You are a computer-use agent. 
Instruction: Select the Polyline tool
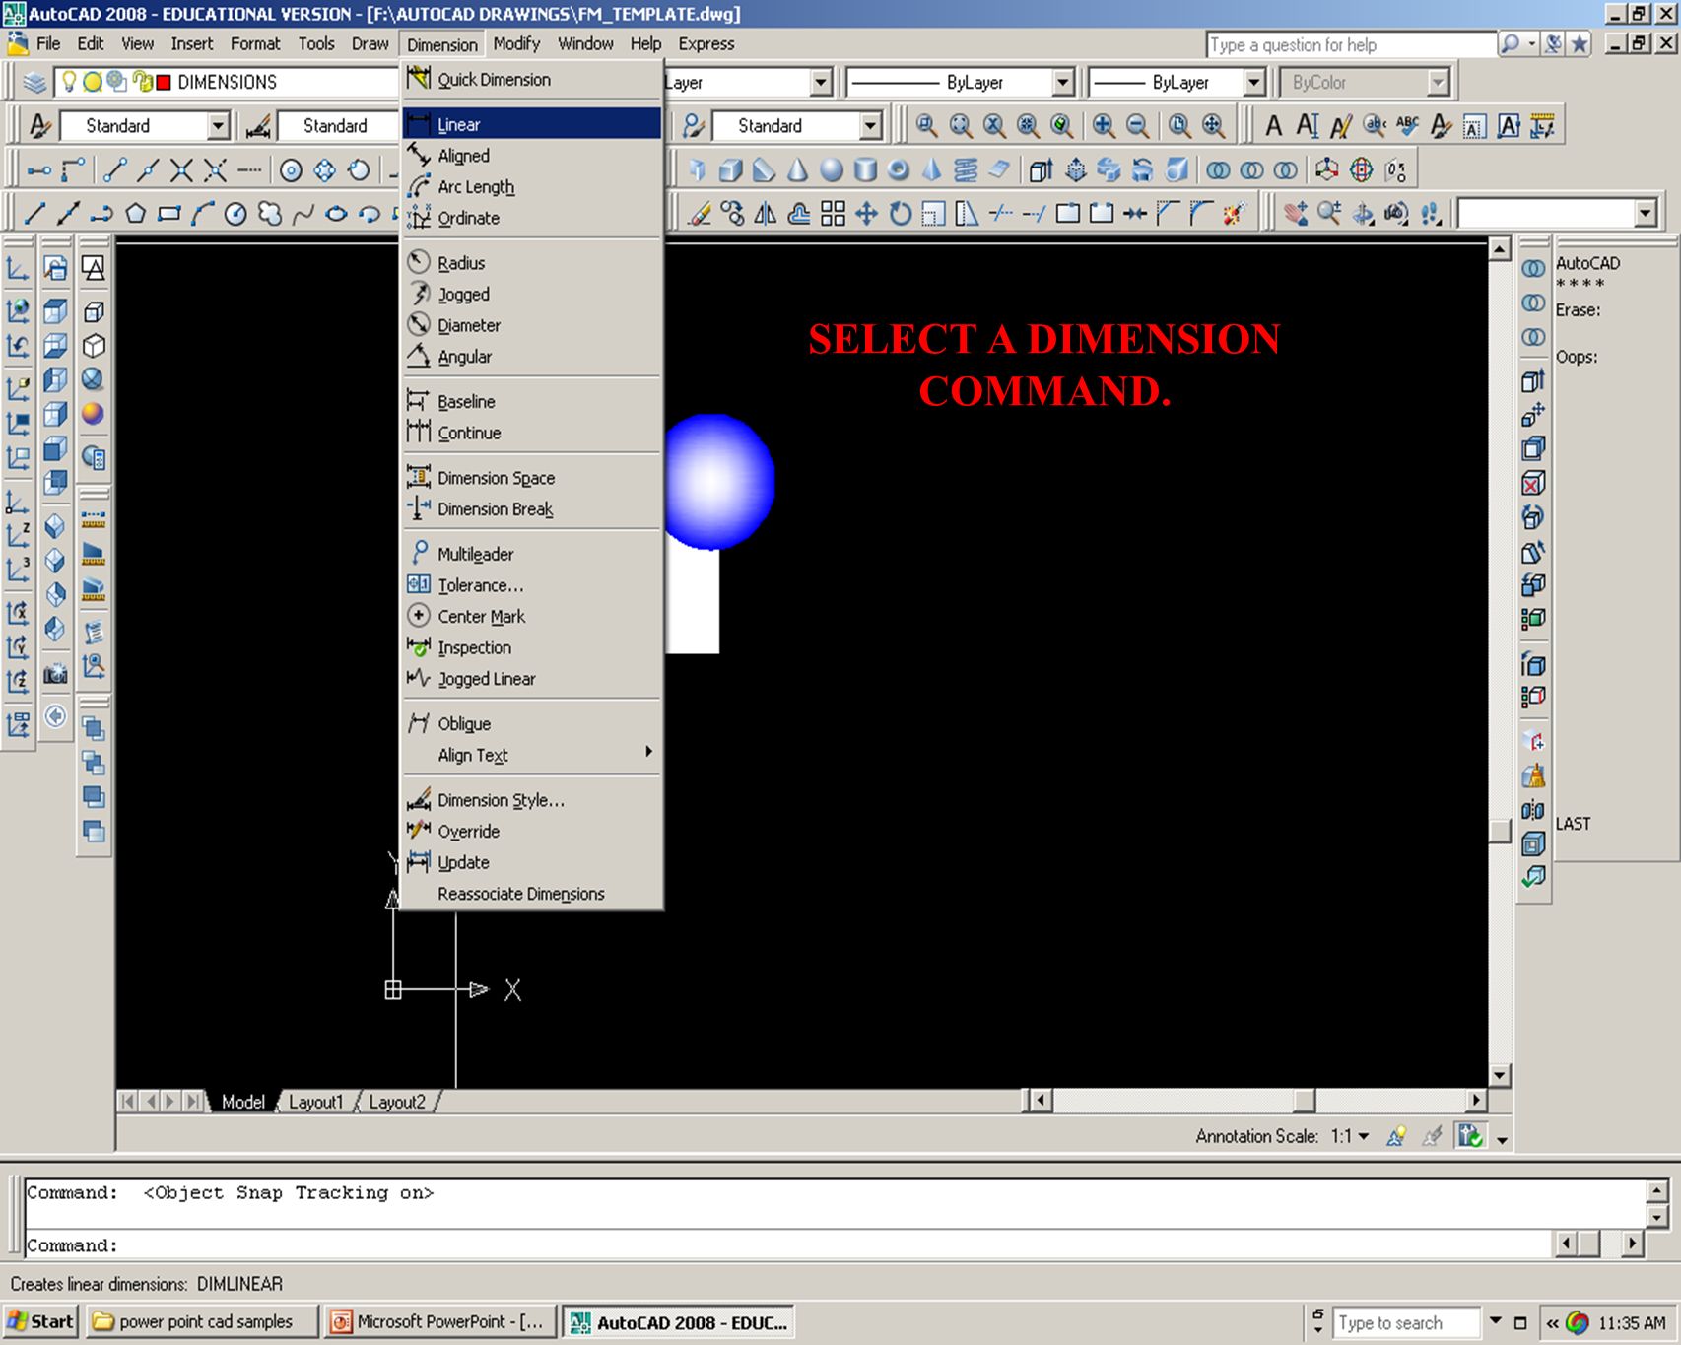coord(101,213)
